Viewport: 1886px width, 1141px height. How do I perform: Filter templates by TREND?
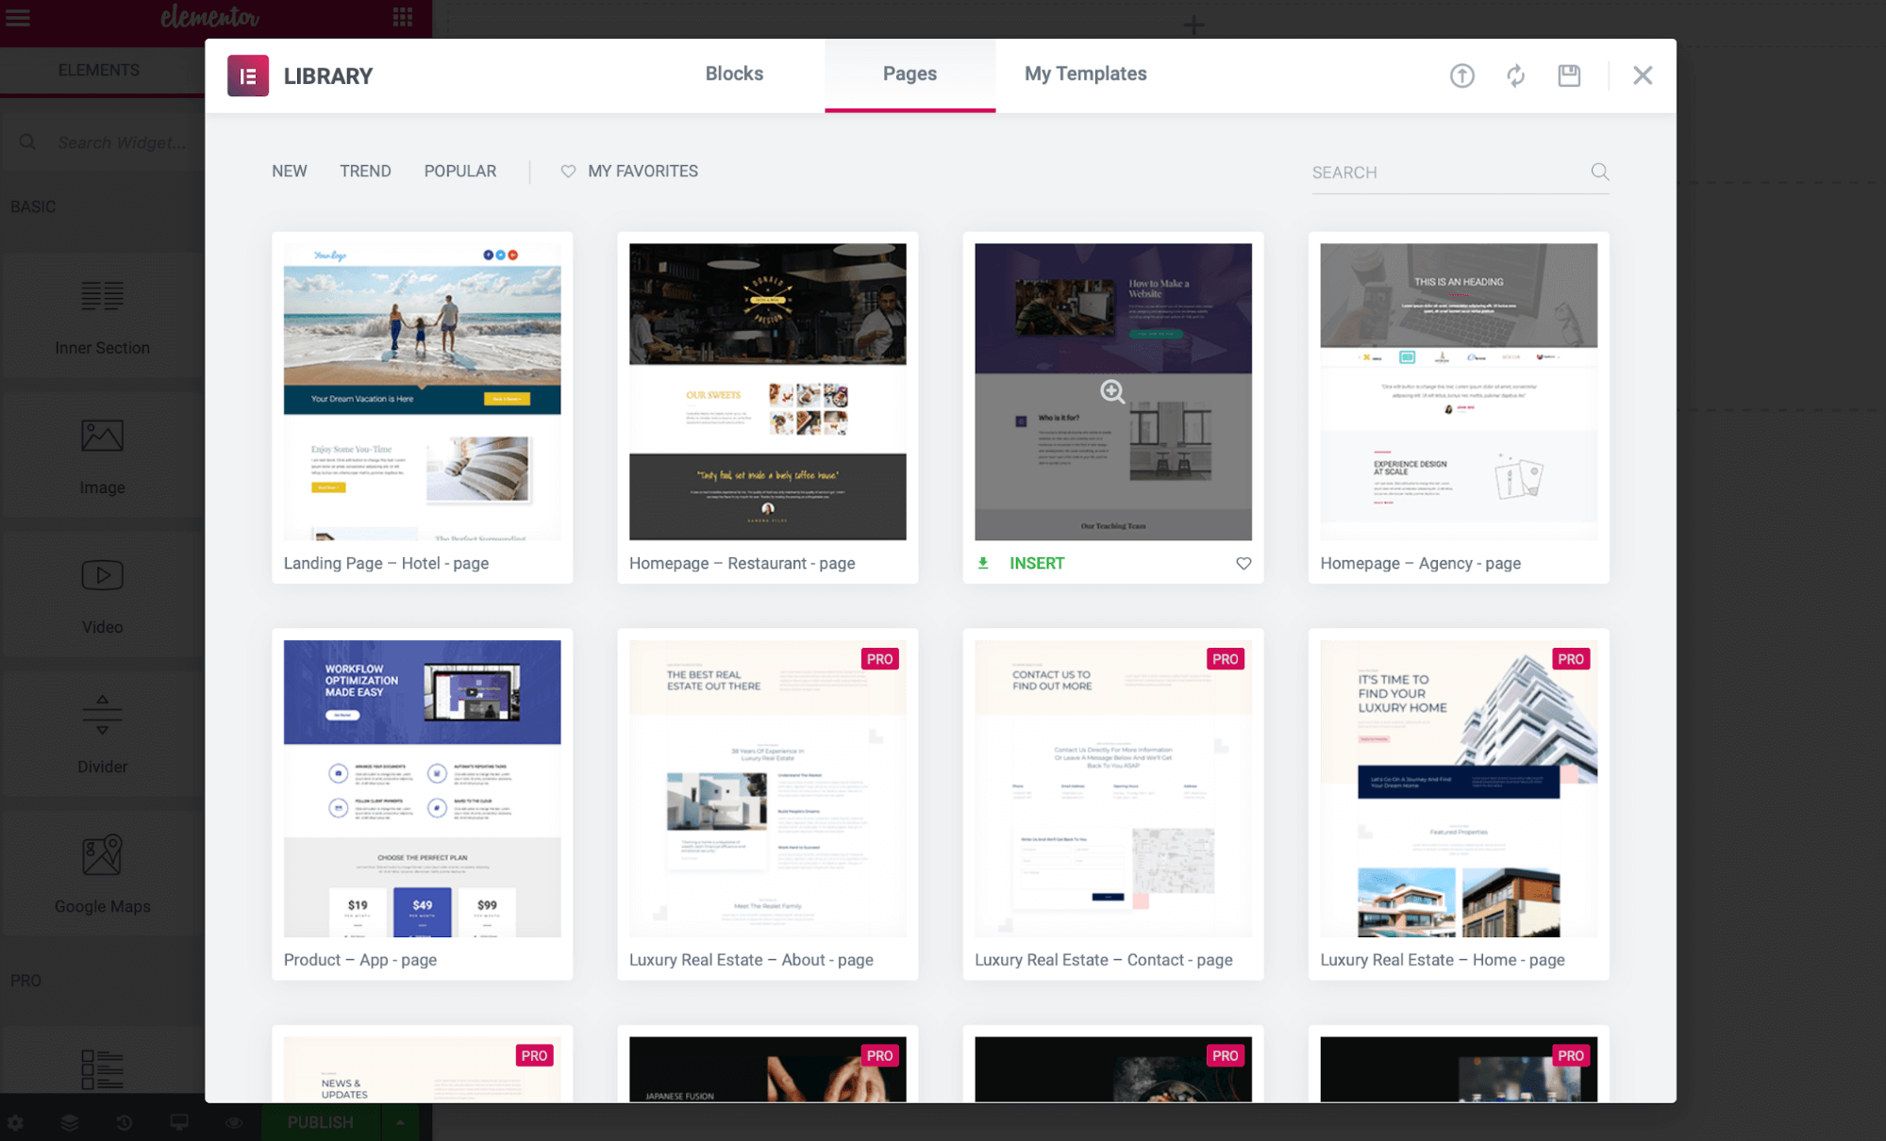coord(365,172)
